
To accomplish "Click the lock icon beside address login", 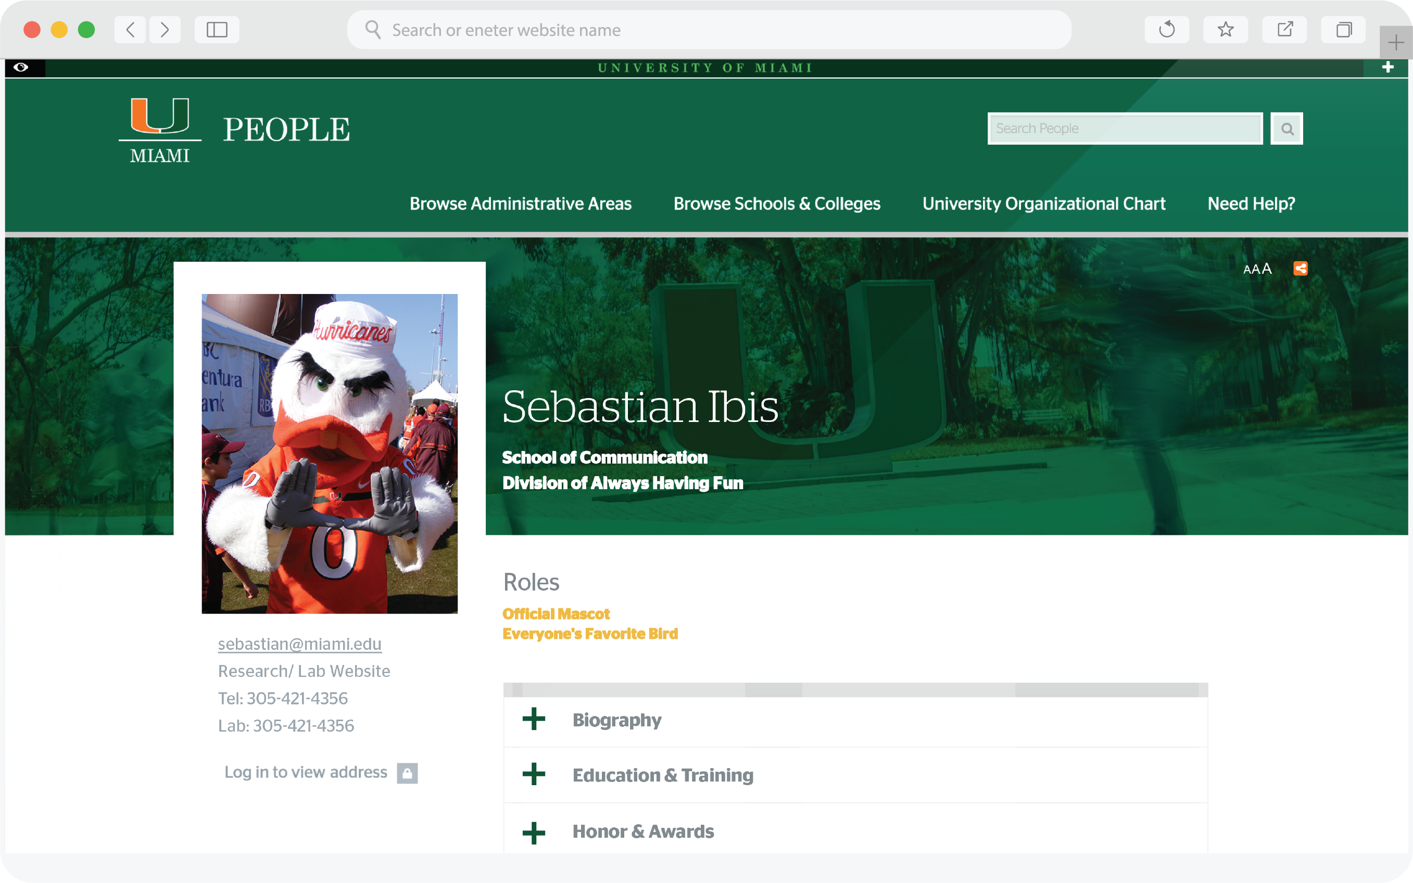I will pos(407,773).
